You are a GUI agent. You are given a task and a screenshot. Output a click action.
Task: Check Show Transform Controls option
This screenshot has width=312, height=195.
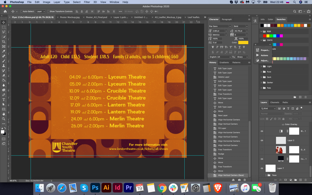click(x=48, y=11)
